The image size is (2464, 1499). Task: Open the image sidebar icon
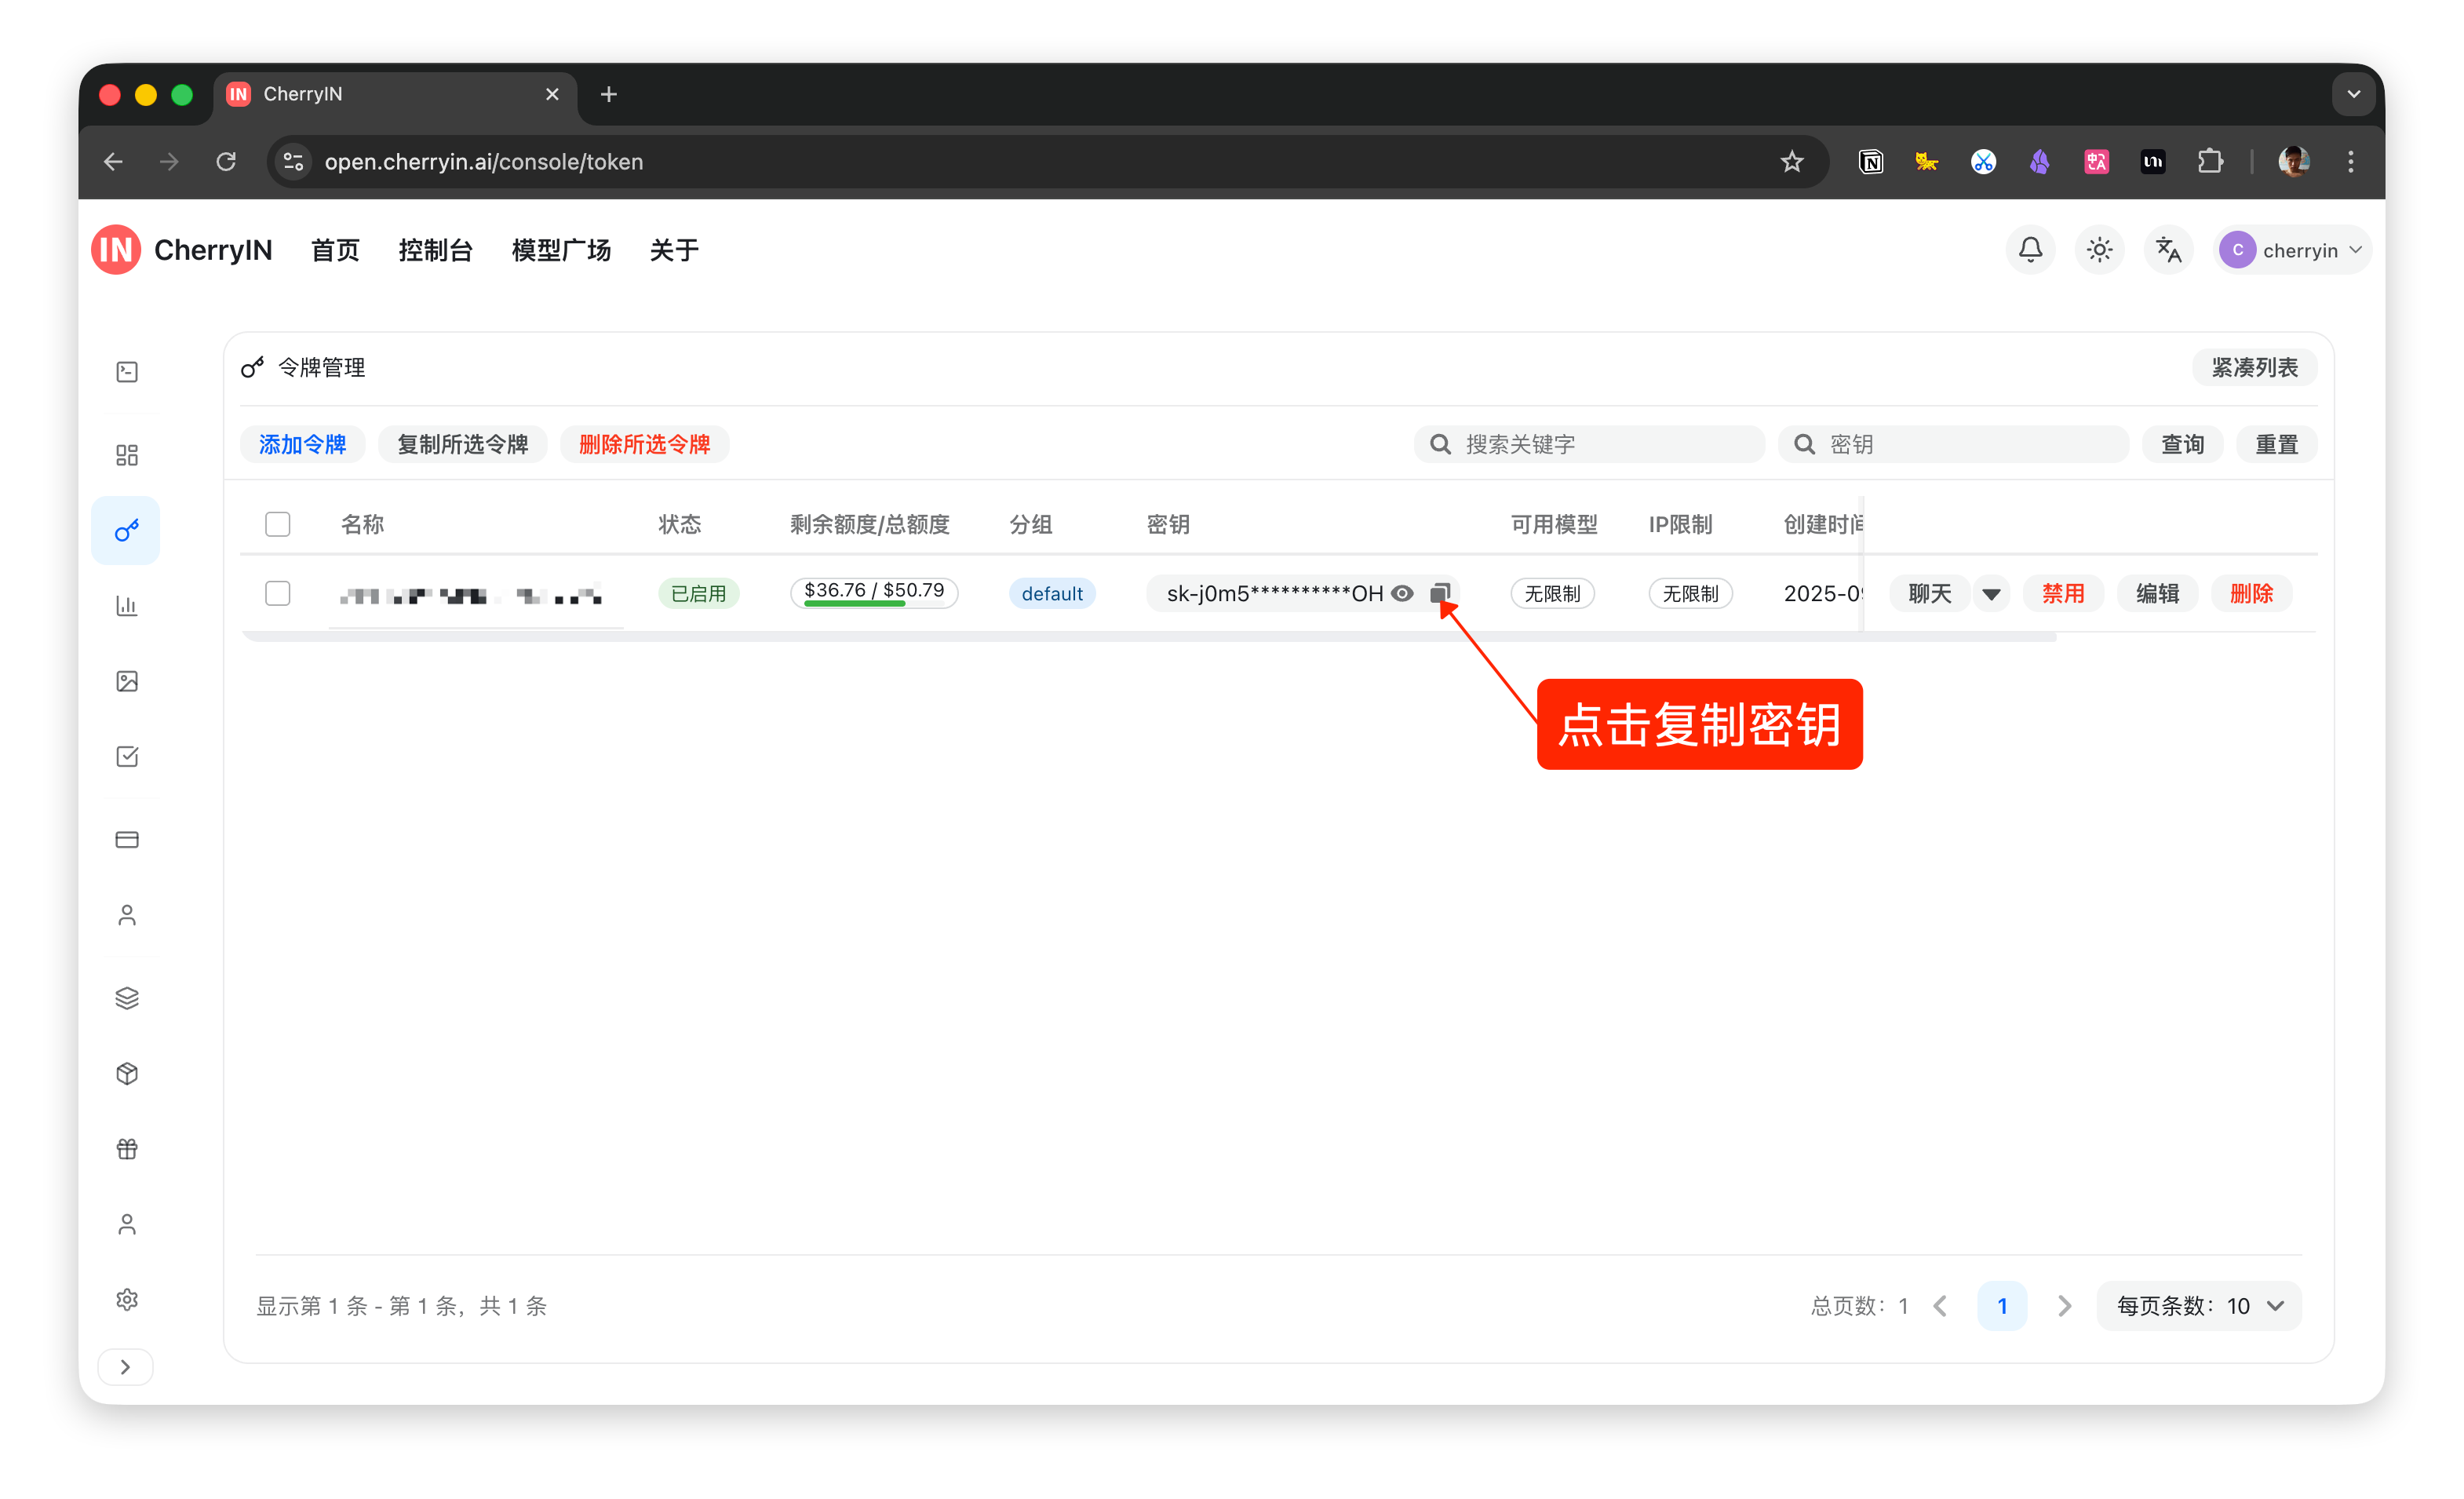pyautogui.click(x=127, y=681)
